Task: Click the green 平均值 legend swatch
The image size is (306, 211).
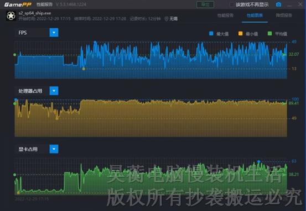Action: pos(269,34)
